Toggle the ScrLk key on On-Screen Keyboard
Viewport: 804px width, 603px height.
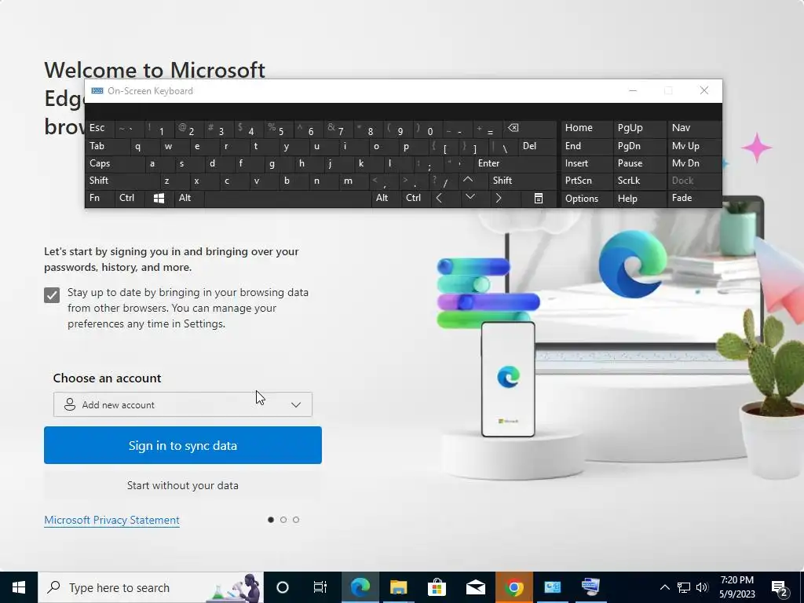tap(639, 181)
